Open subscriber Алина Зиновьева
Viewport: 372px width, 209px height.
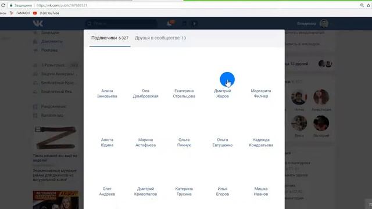(x=107, y=93)
